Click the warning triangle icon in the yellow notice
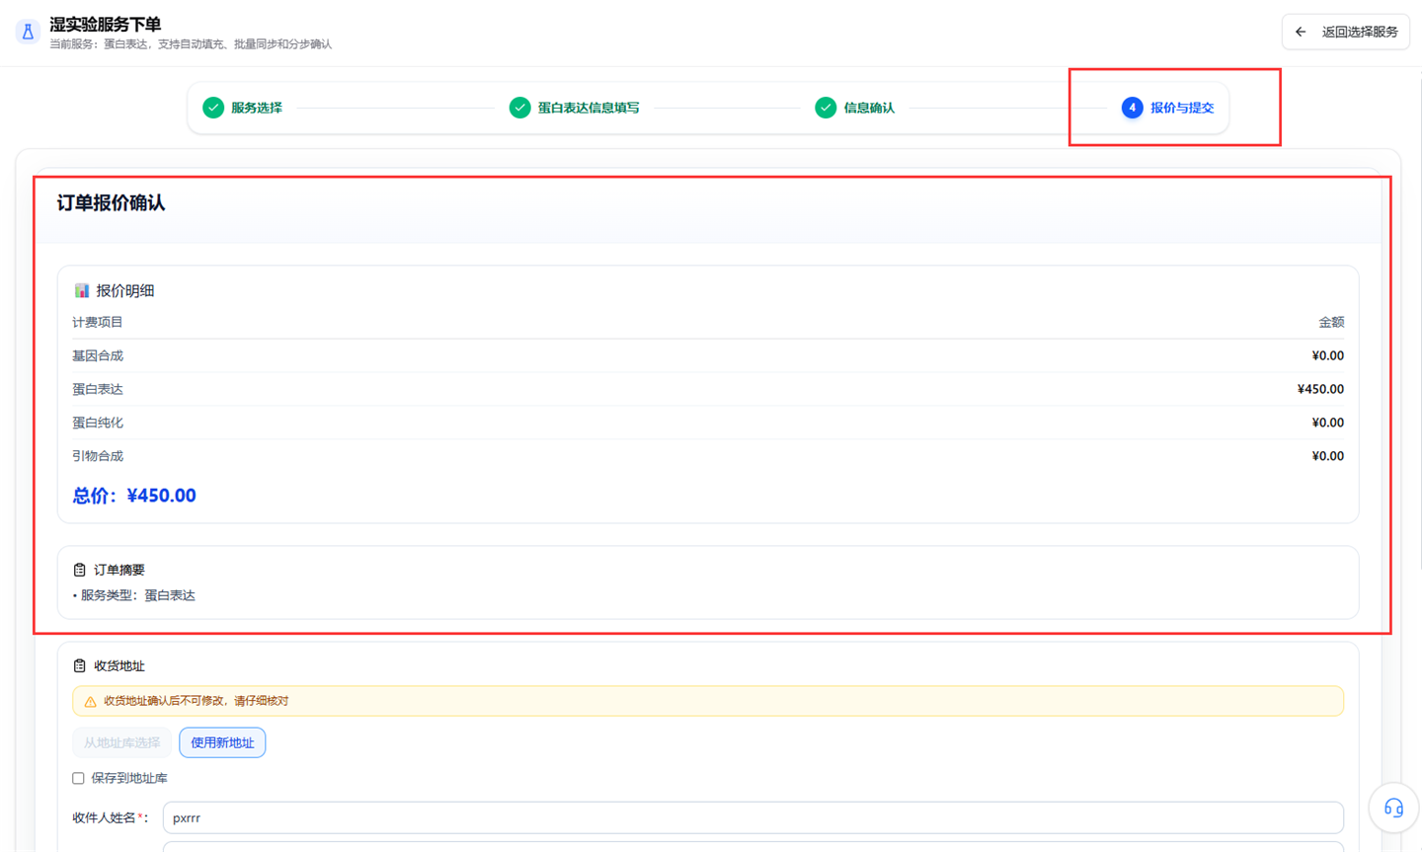Viewport: 1422px width, 852px height. pos(90,701)
